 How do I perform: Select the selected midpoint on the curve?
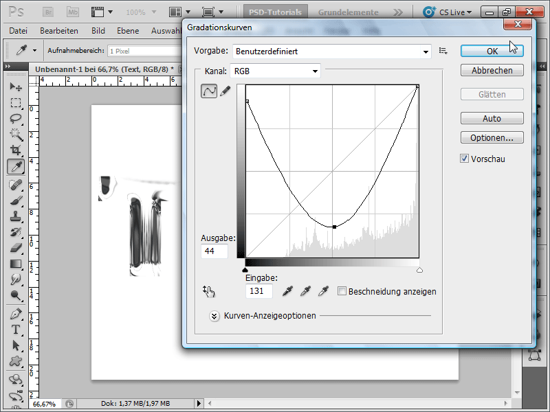click(x=334, y=227)
